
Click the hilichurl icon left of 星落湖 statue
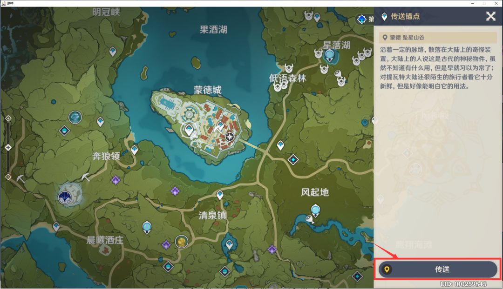click(x=318, y=53)
